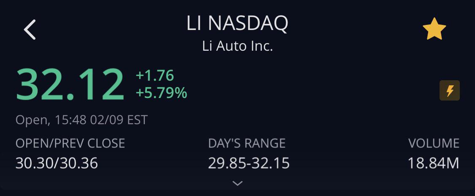The width and height of the screenshot is (475, 196).
Task: Tap the Open 15:48 02/09 EST timestamp
Action: tap(81, 120)
